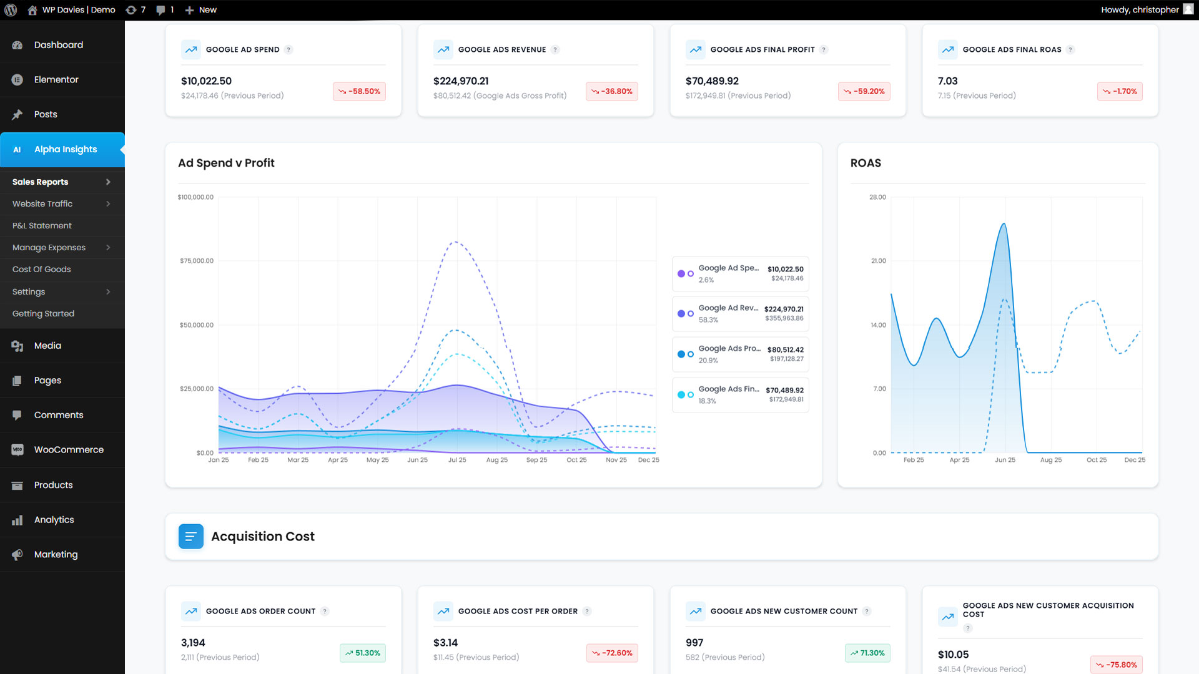This screenshot has height=674, width=1199.
Task: Click the Acquisition Cost section icon
Action: pyautogui.click(x=190, y=537)
